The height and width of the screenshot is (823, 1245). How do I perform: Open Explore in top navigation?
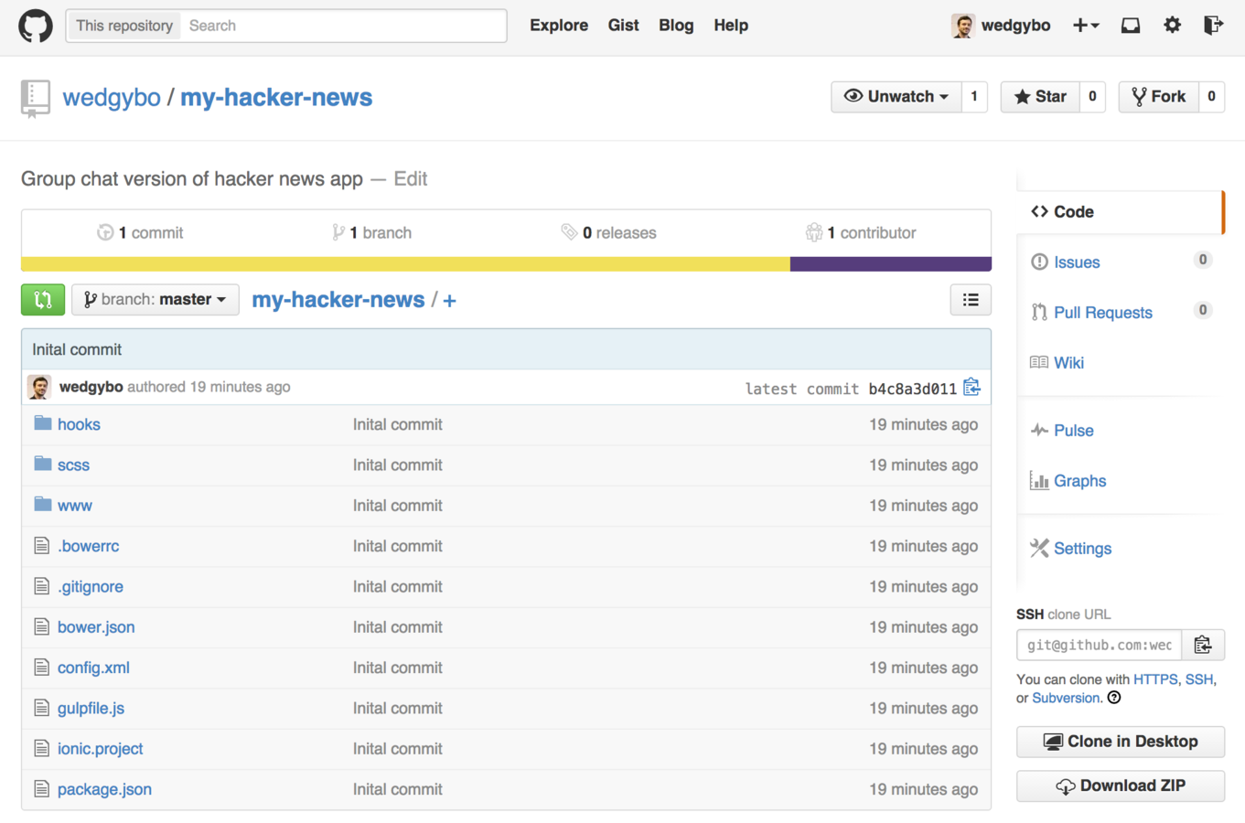click(559, 26)
